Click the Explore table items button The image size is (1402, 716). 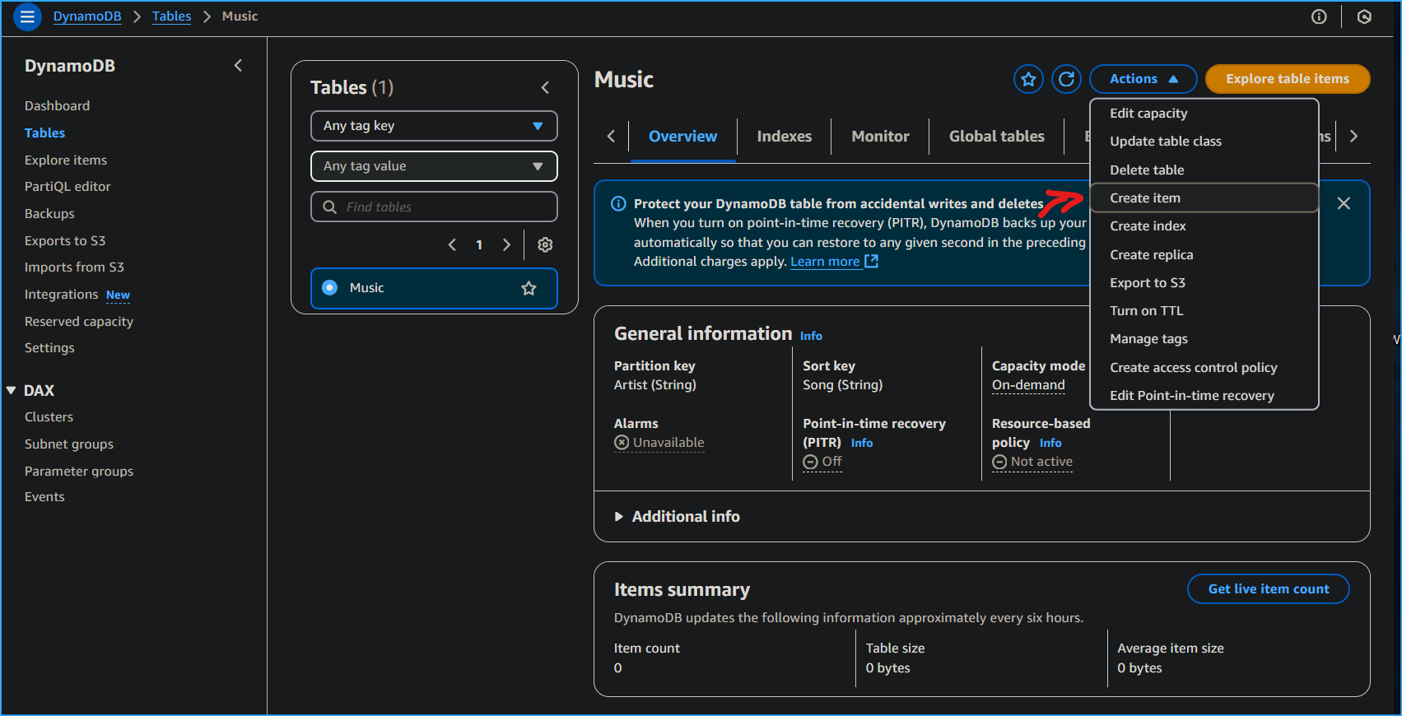coord(1287,79)
